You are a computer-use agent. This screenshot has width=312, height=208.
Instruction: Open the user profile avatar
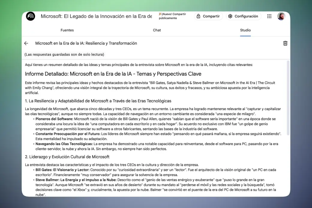point(281,16)
